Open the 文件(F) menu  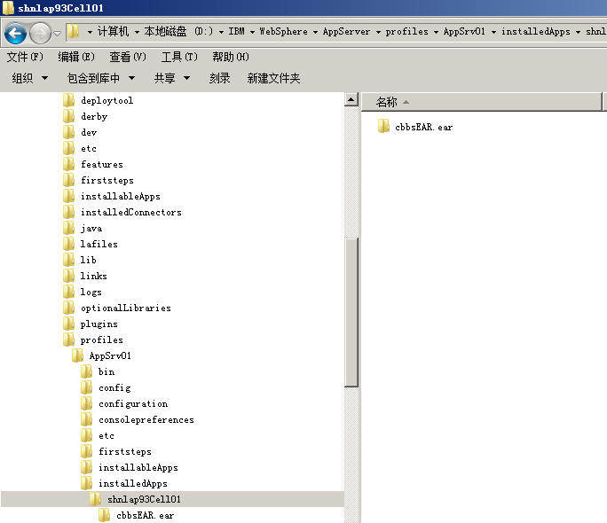coord(25,57)
